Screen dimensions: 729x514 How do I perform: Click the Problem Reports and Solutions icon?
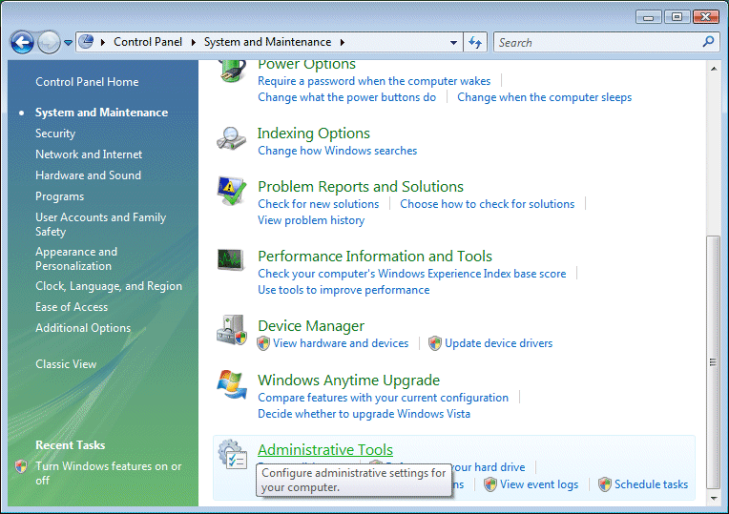232,192
